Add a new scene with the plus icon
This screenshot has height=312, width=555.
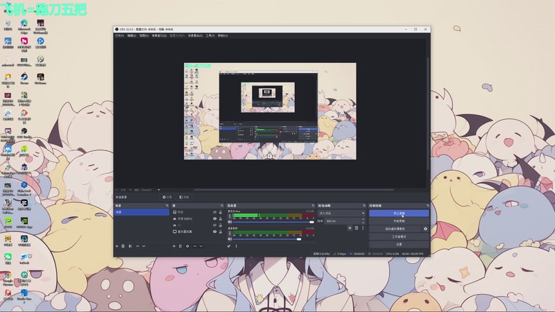click(x=117, y=246)
